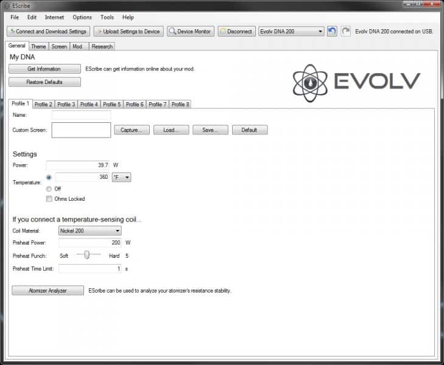
Task: Click the Save... button
Action: tap(210, 130)
